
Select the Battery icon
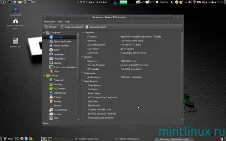coord(51,101)
